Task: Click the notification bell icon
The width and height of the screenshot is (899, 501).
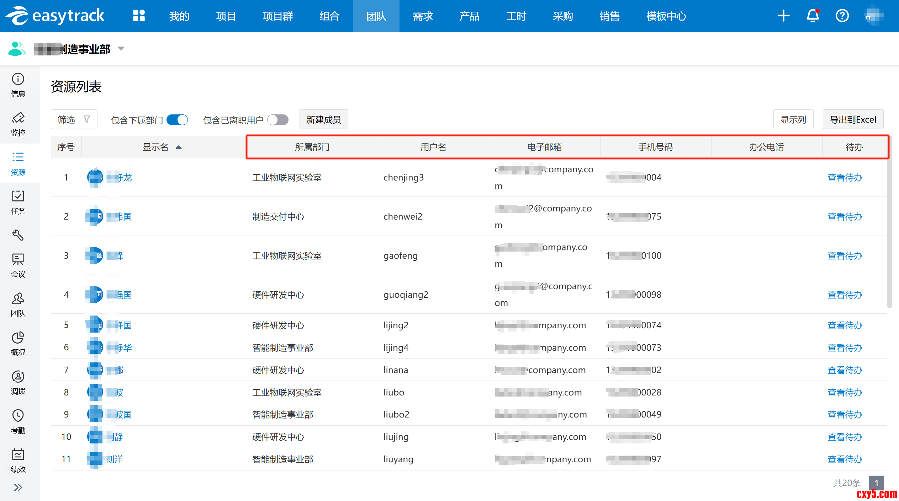Action: (813, 16)
